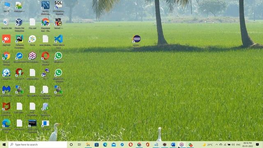Open McAfee security desktop shortcut
The height and width of the screenshot is (148, 263).
coord(7,109)
